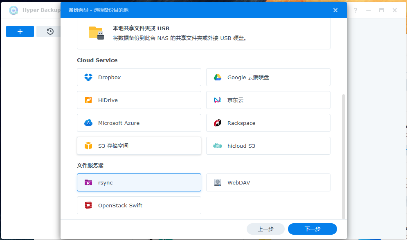Close the Hyper Backup window
407x240 pixels.
[x=395, y=10]
